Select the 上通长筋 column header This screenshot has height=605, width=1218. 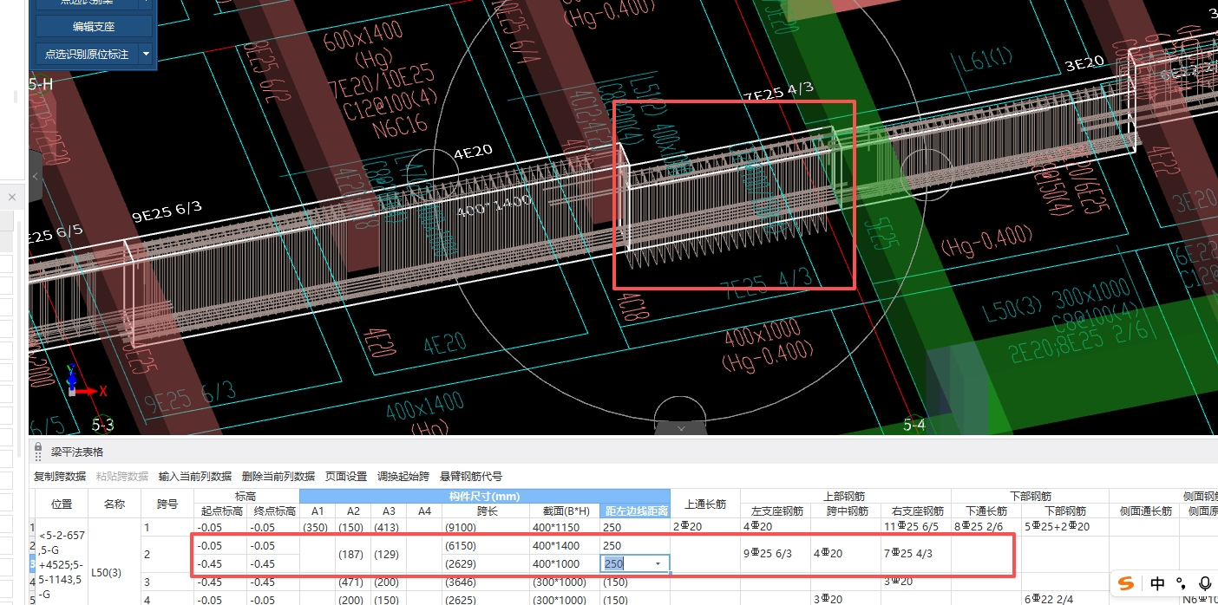click(705, 504)
